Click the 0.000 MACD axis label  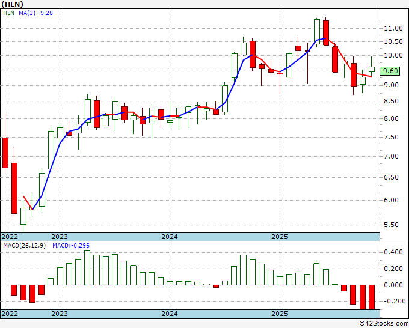(x=393, y=285)
